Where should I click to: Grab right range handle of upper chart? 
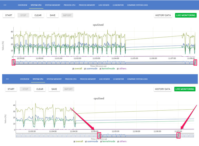coord(195,62)
